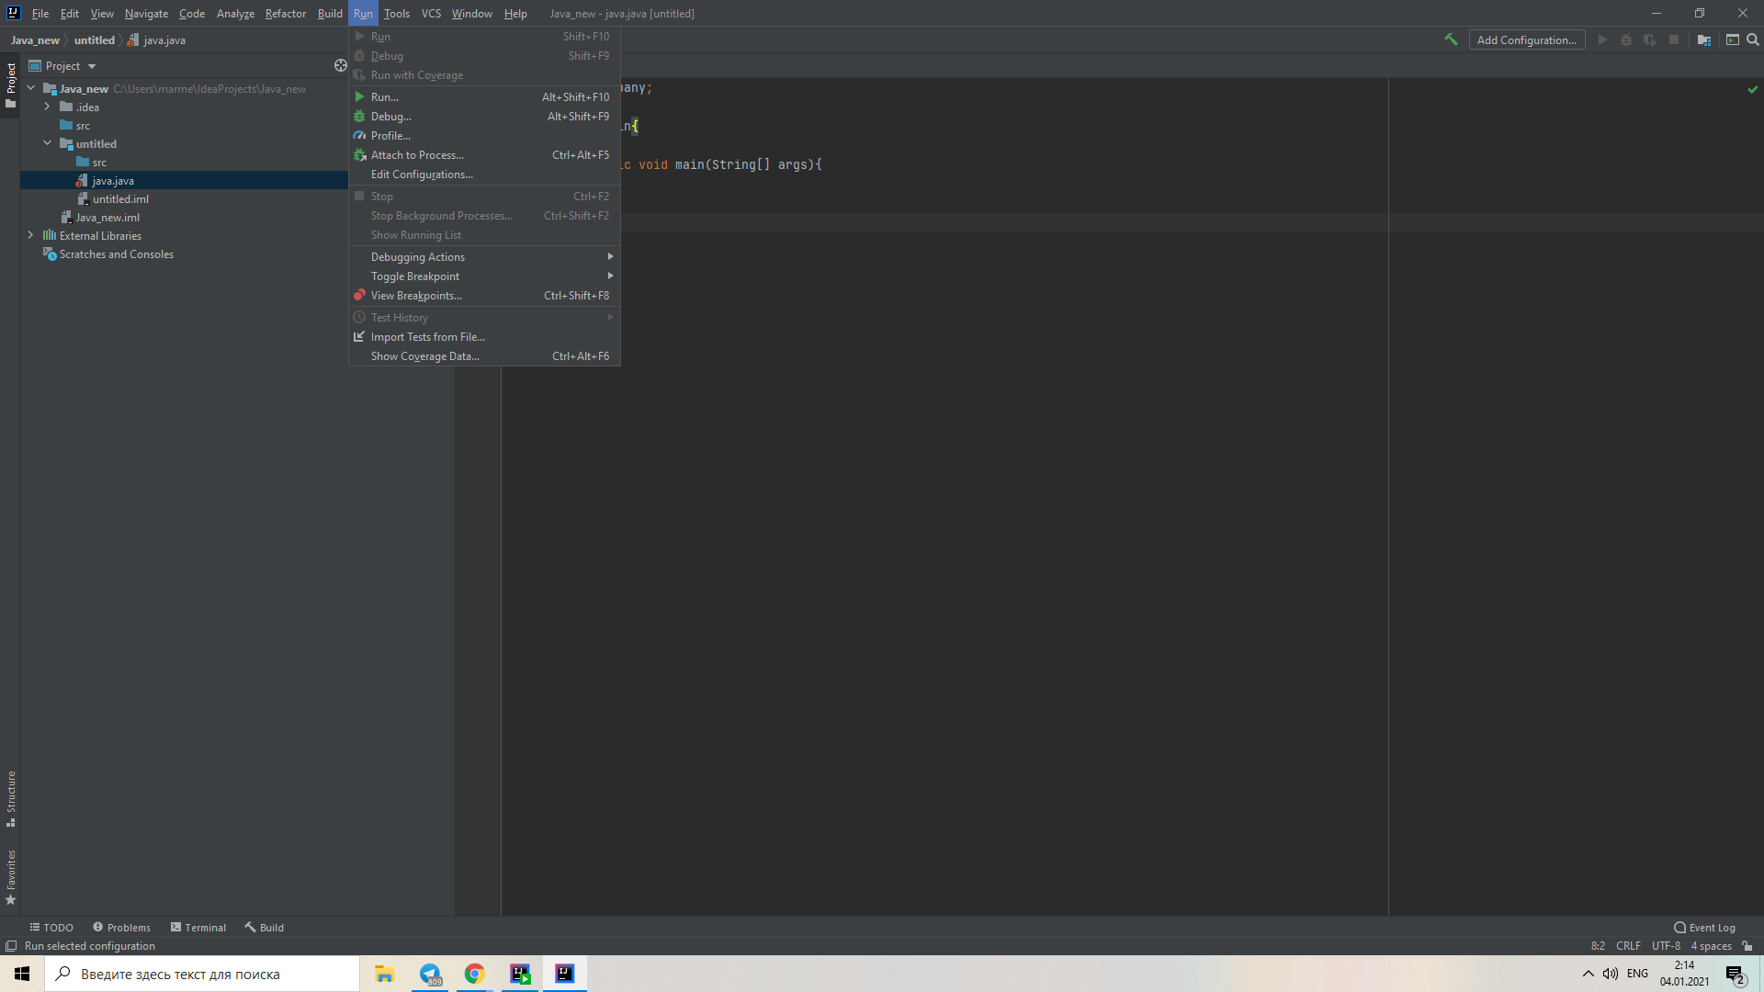The image size is (1764, 992).
Task: Choose Import Tests from File...
Action: [x=484, y=336]
